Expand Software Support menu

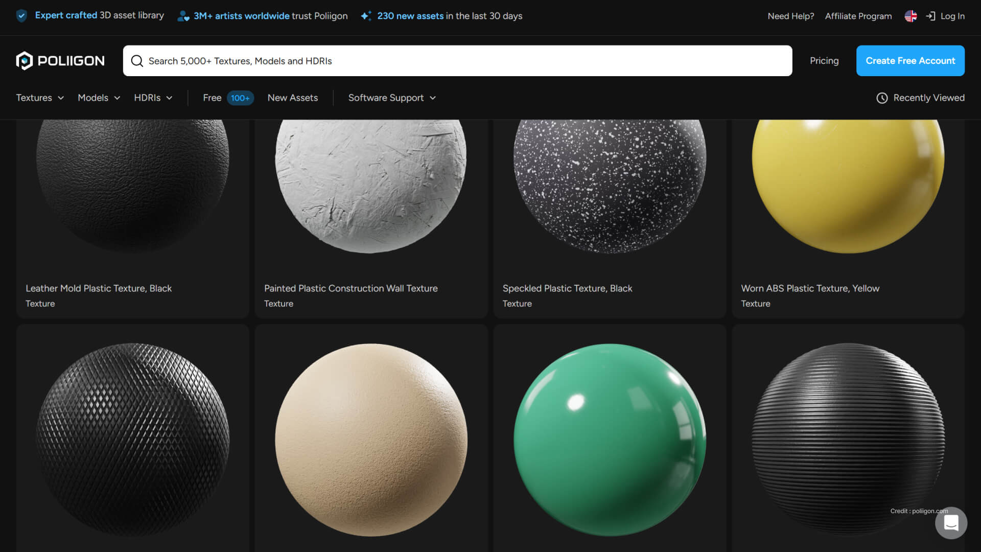coord(392,98)
